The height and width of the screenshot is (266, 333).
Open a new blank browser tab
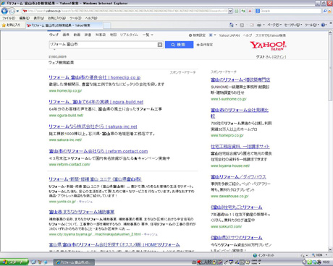coord(107,25)
